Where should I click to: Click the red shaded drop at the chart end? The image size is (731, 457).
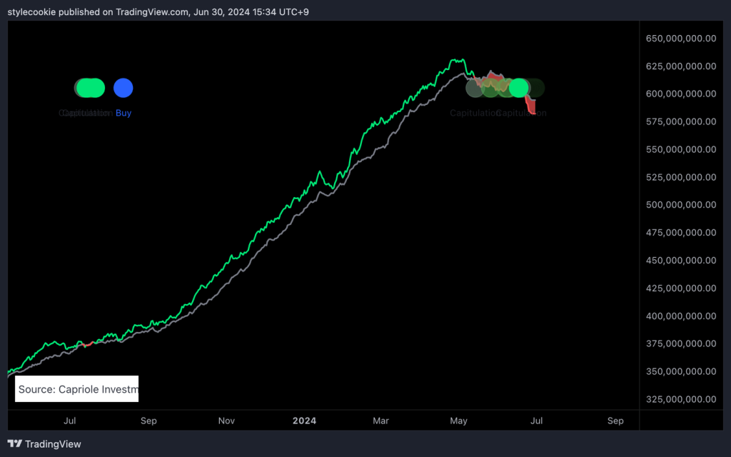point(531,106)
